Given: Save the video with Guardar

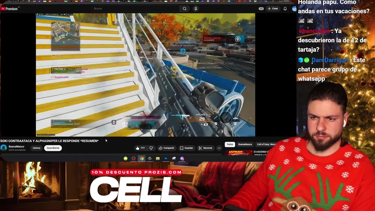Looking at the screenshot, I should coord(186,148).
